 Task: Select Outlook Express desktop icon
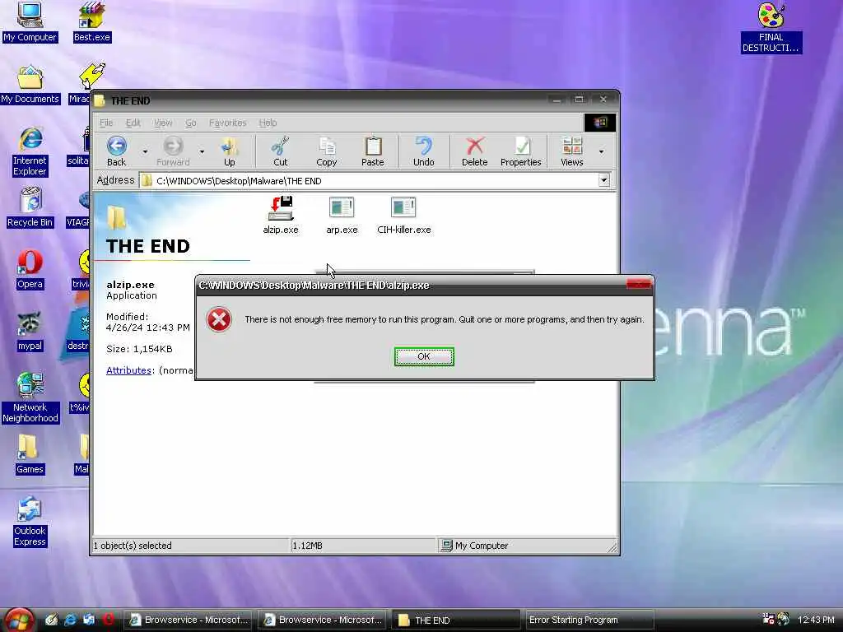click(30, 521)
